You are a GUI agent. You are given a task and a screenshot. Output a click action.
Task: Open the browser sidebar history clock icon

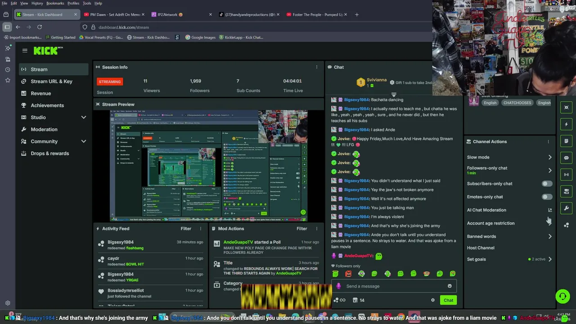click(x=8, y=70)
